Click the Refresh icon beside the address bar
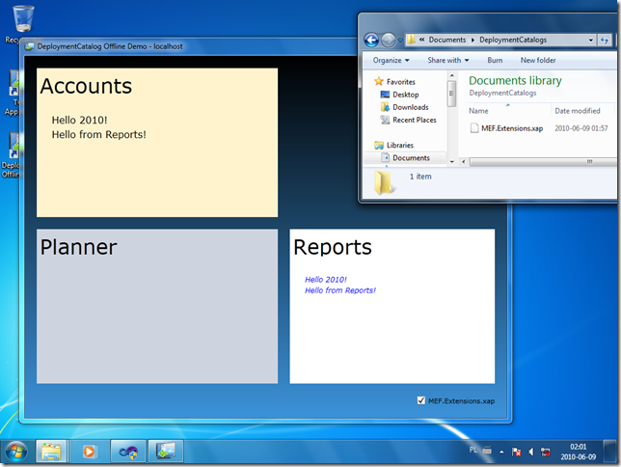621x467 pixels. 605,40
